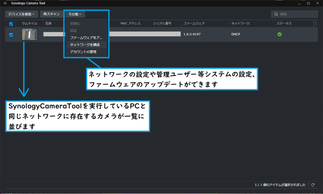Click firmware version 1.0.3-0147 cell

192,34
